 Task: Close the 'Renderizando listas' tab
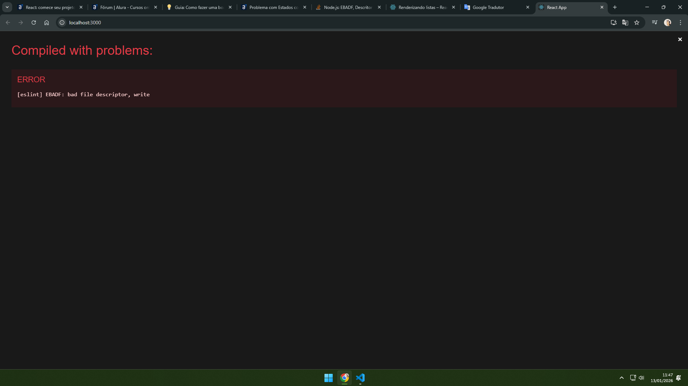pos(454,7)
